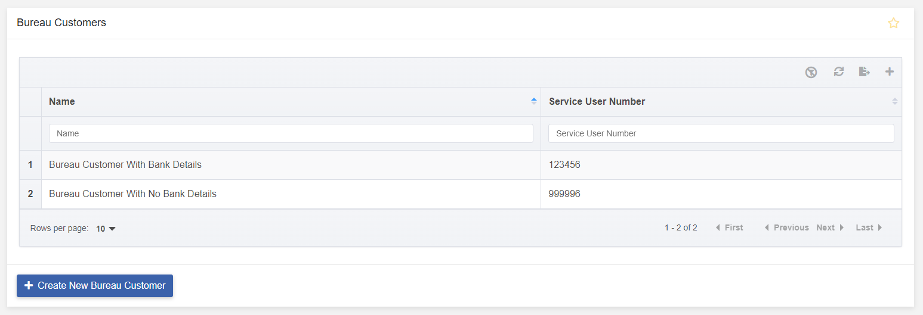Sort by Name column arrows

tap(534, 101)
